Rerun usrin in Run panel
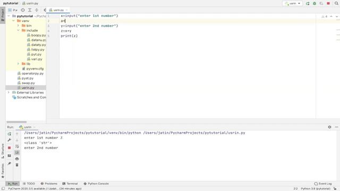 point(10,134)
